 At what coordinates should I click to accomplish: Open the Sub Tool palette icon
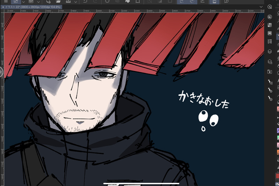pyautogui.click(x=270, y=82)
